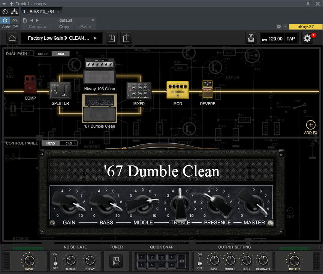
Task: Select the REVERB pedal
Action: click(x=208, y=89)
